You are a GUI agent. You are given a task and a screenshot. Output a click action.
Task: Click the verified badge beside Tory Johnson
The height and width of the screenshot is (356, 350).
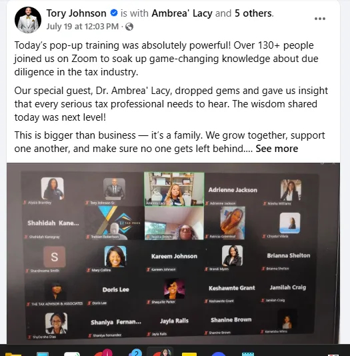(114, 13)
